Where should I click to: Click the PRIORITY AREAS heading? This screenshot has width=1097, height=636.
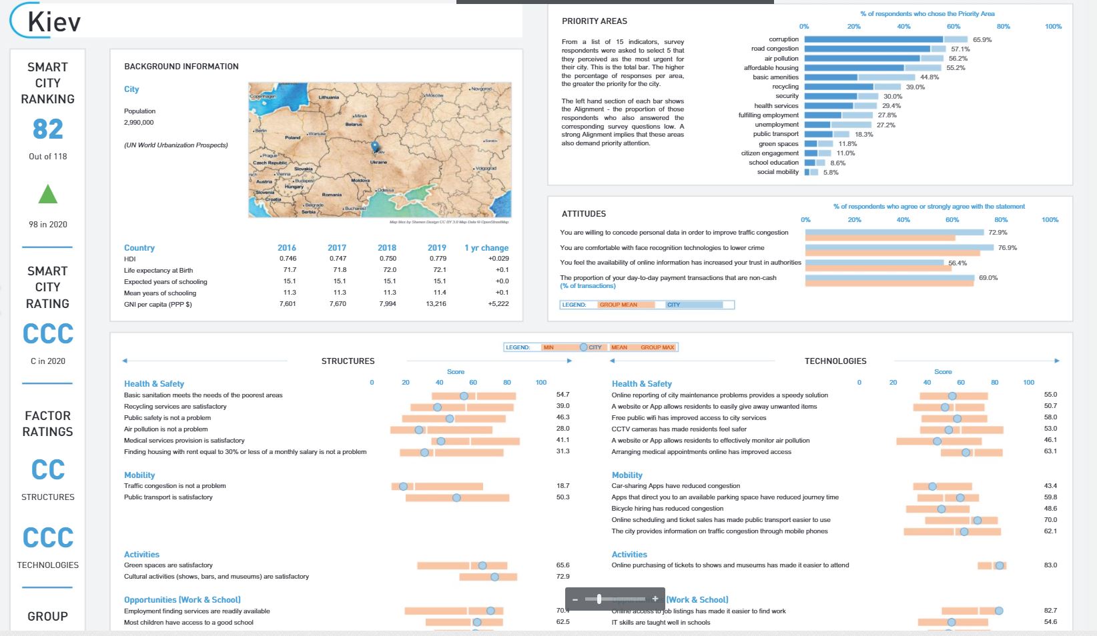pyautogui.click(x=595, y=21)
